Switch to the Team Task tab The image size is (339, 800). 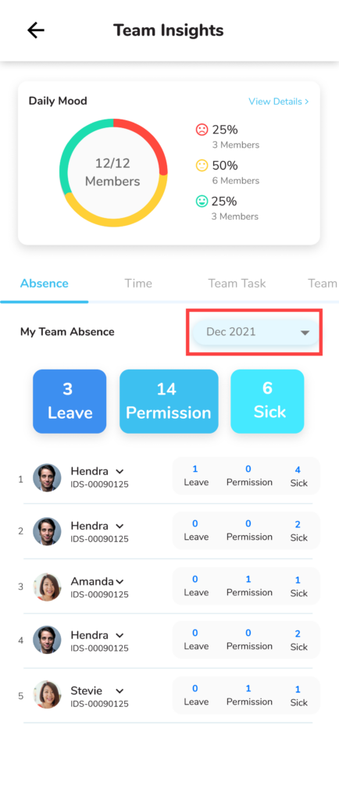point(237,284)
